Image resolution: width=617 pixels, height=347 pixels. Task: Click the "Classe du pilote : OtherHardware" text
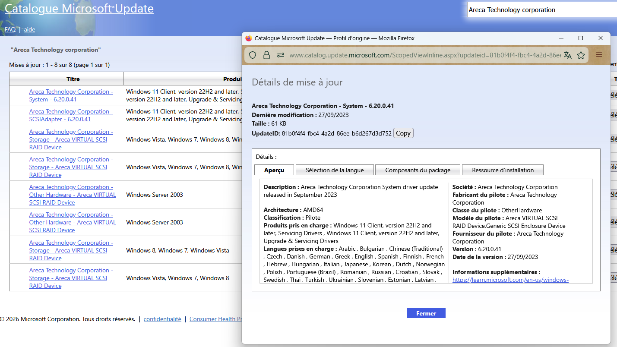click(x=497, y=210)
